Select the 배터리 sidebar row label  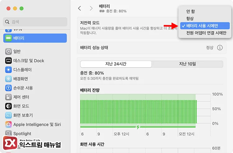pos(19,38)
